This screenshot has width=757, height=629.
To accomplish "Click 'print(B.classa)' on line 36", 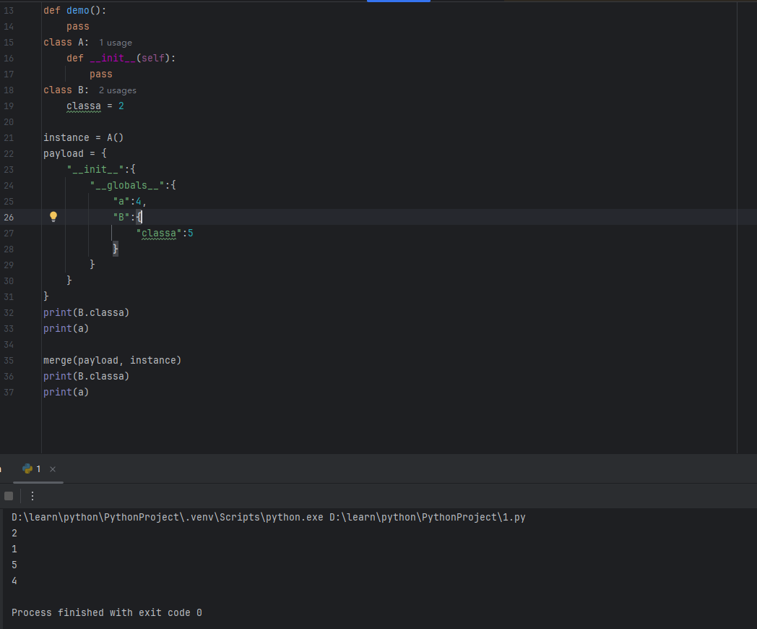I will click(x=87, y=377).
